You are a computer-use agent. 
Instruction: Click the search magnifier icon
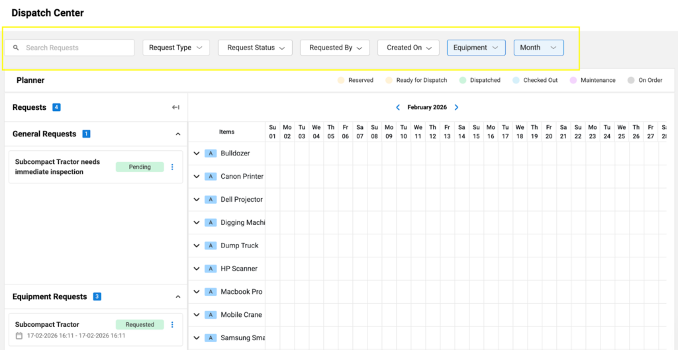(16, 48)
